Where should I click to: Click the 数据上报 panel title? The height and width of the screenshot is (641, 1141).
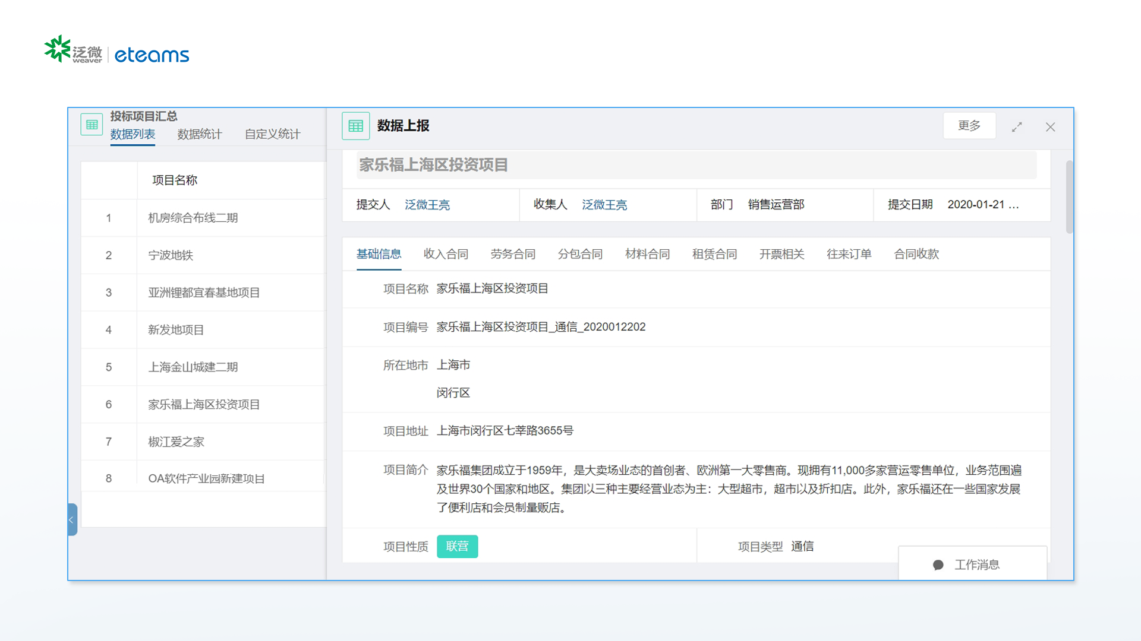(x=403, y=126)
